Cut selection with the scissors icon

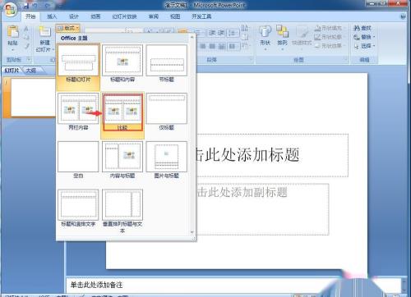coord(26,29)
